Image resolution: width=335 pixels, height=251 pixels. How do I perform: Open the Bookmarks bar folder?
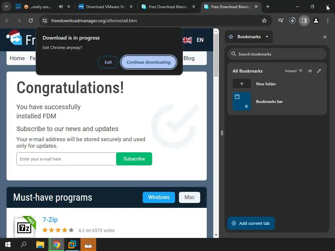coord(277,101)
